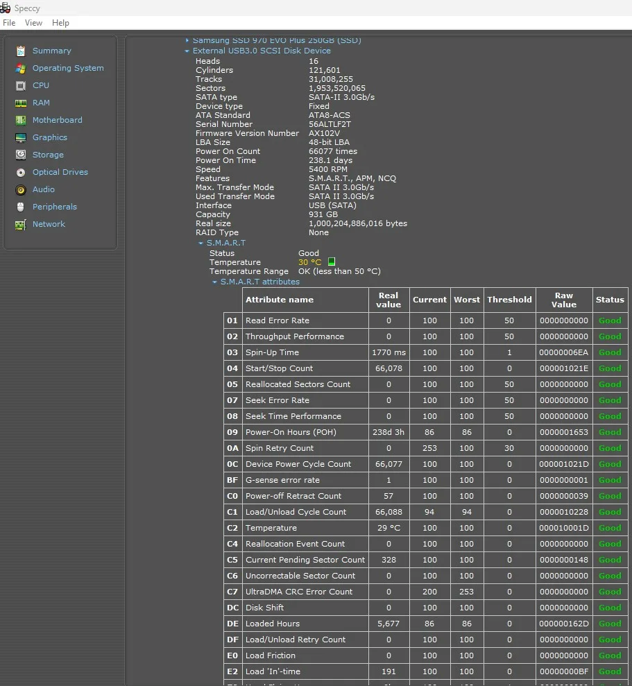This screenshot has height=686, width=632.
Task: Open the Audio section
Action: (43, 189)
